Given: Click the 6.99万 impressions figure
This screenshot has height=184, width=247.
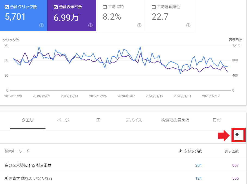Looking at the screenshot, I should (66, 17).
